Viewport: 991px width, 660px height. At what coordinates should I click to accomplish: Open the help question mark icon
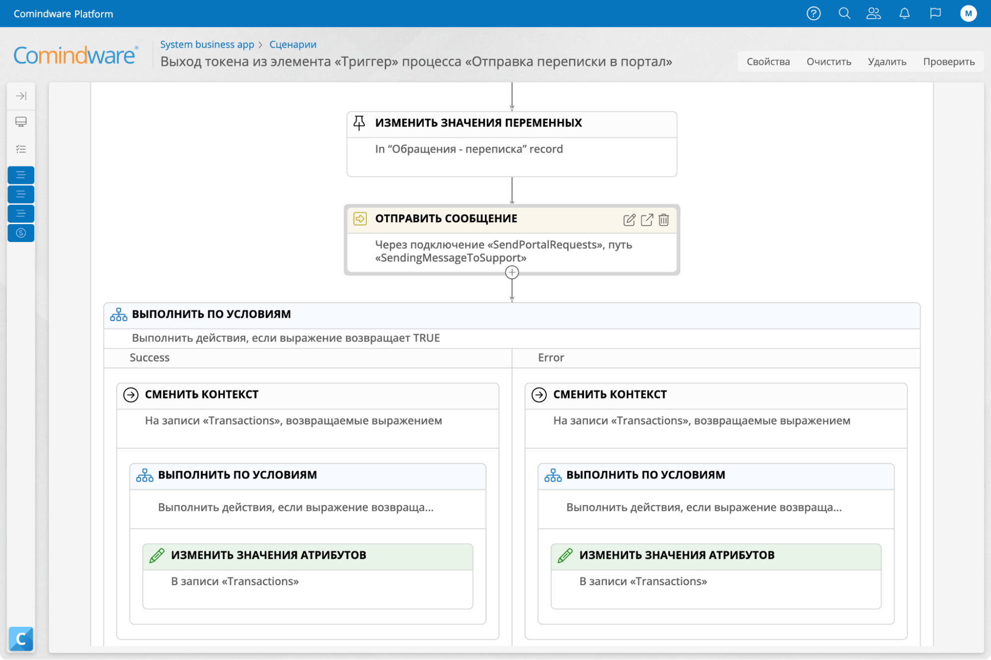click(x=814, y=13)
